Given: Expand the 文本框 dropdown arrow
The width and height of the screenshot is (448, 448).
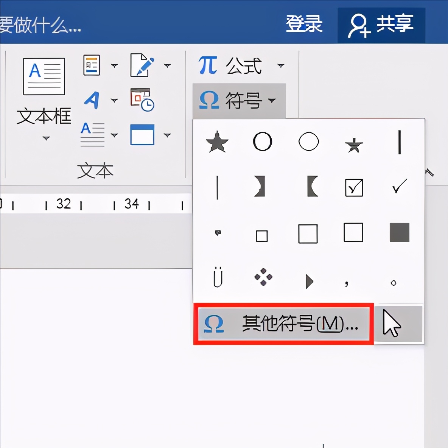Looking at the screenshot, I should (46, 138).
